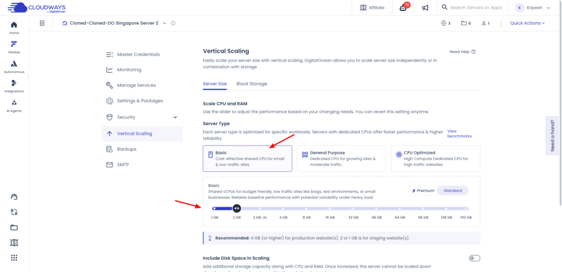Switch to the Block Storage tab

tap(251, 84)
